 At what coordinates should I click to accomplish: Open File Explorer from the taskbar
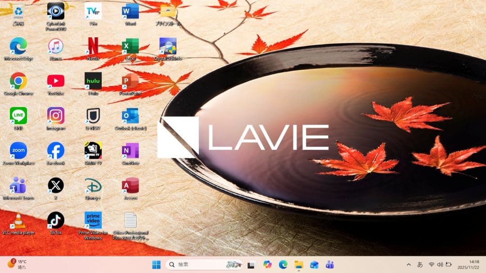tap(298, 265)
